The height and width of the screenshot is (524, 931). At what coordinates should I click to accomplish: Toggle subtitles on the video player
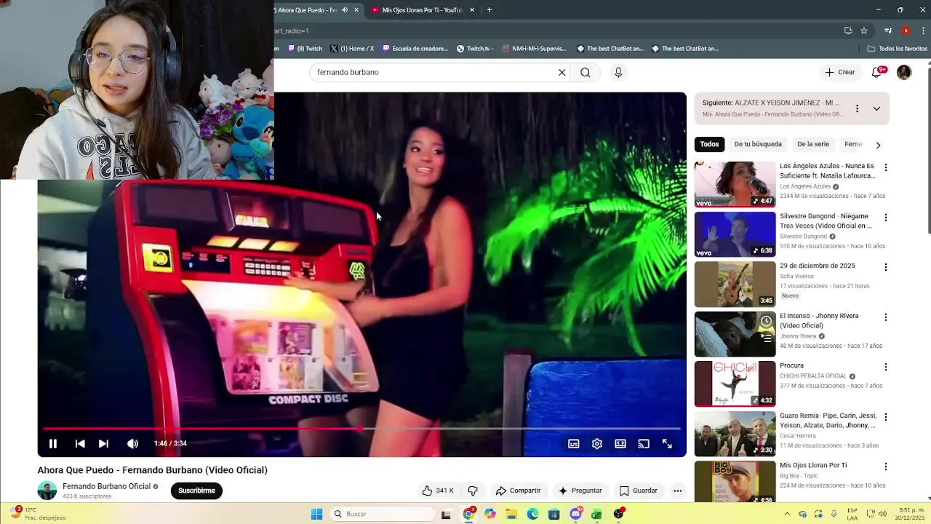click(574, 443)
